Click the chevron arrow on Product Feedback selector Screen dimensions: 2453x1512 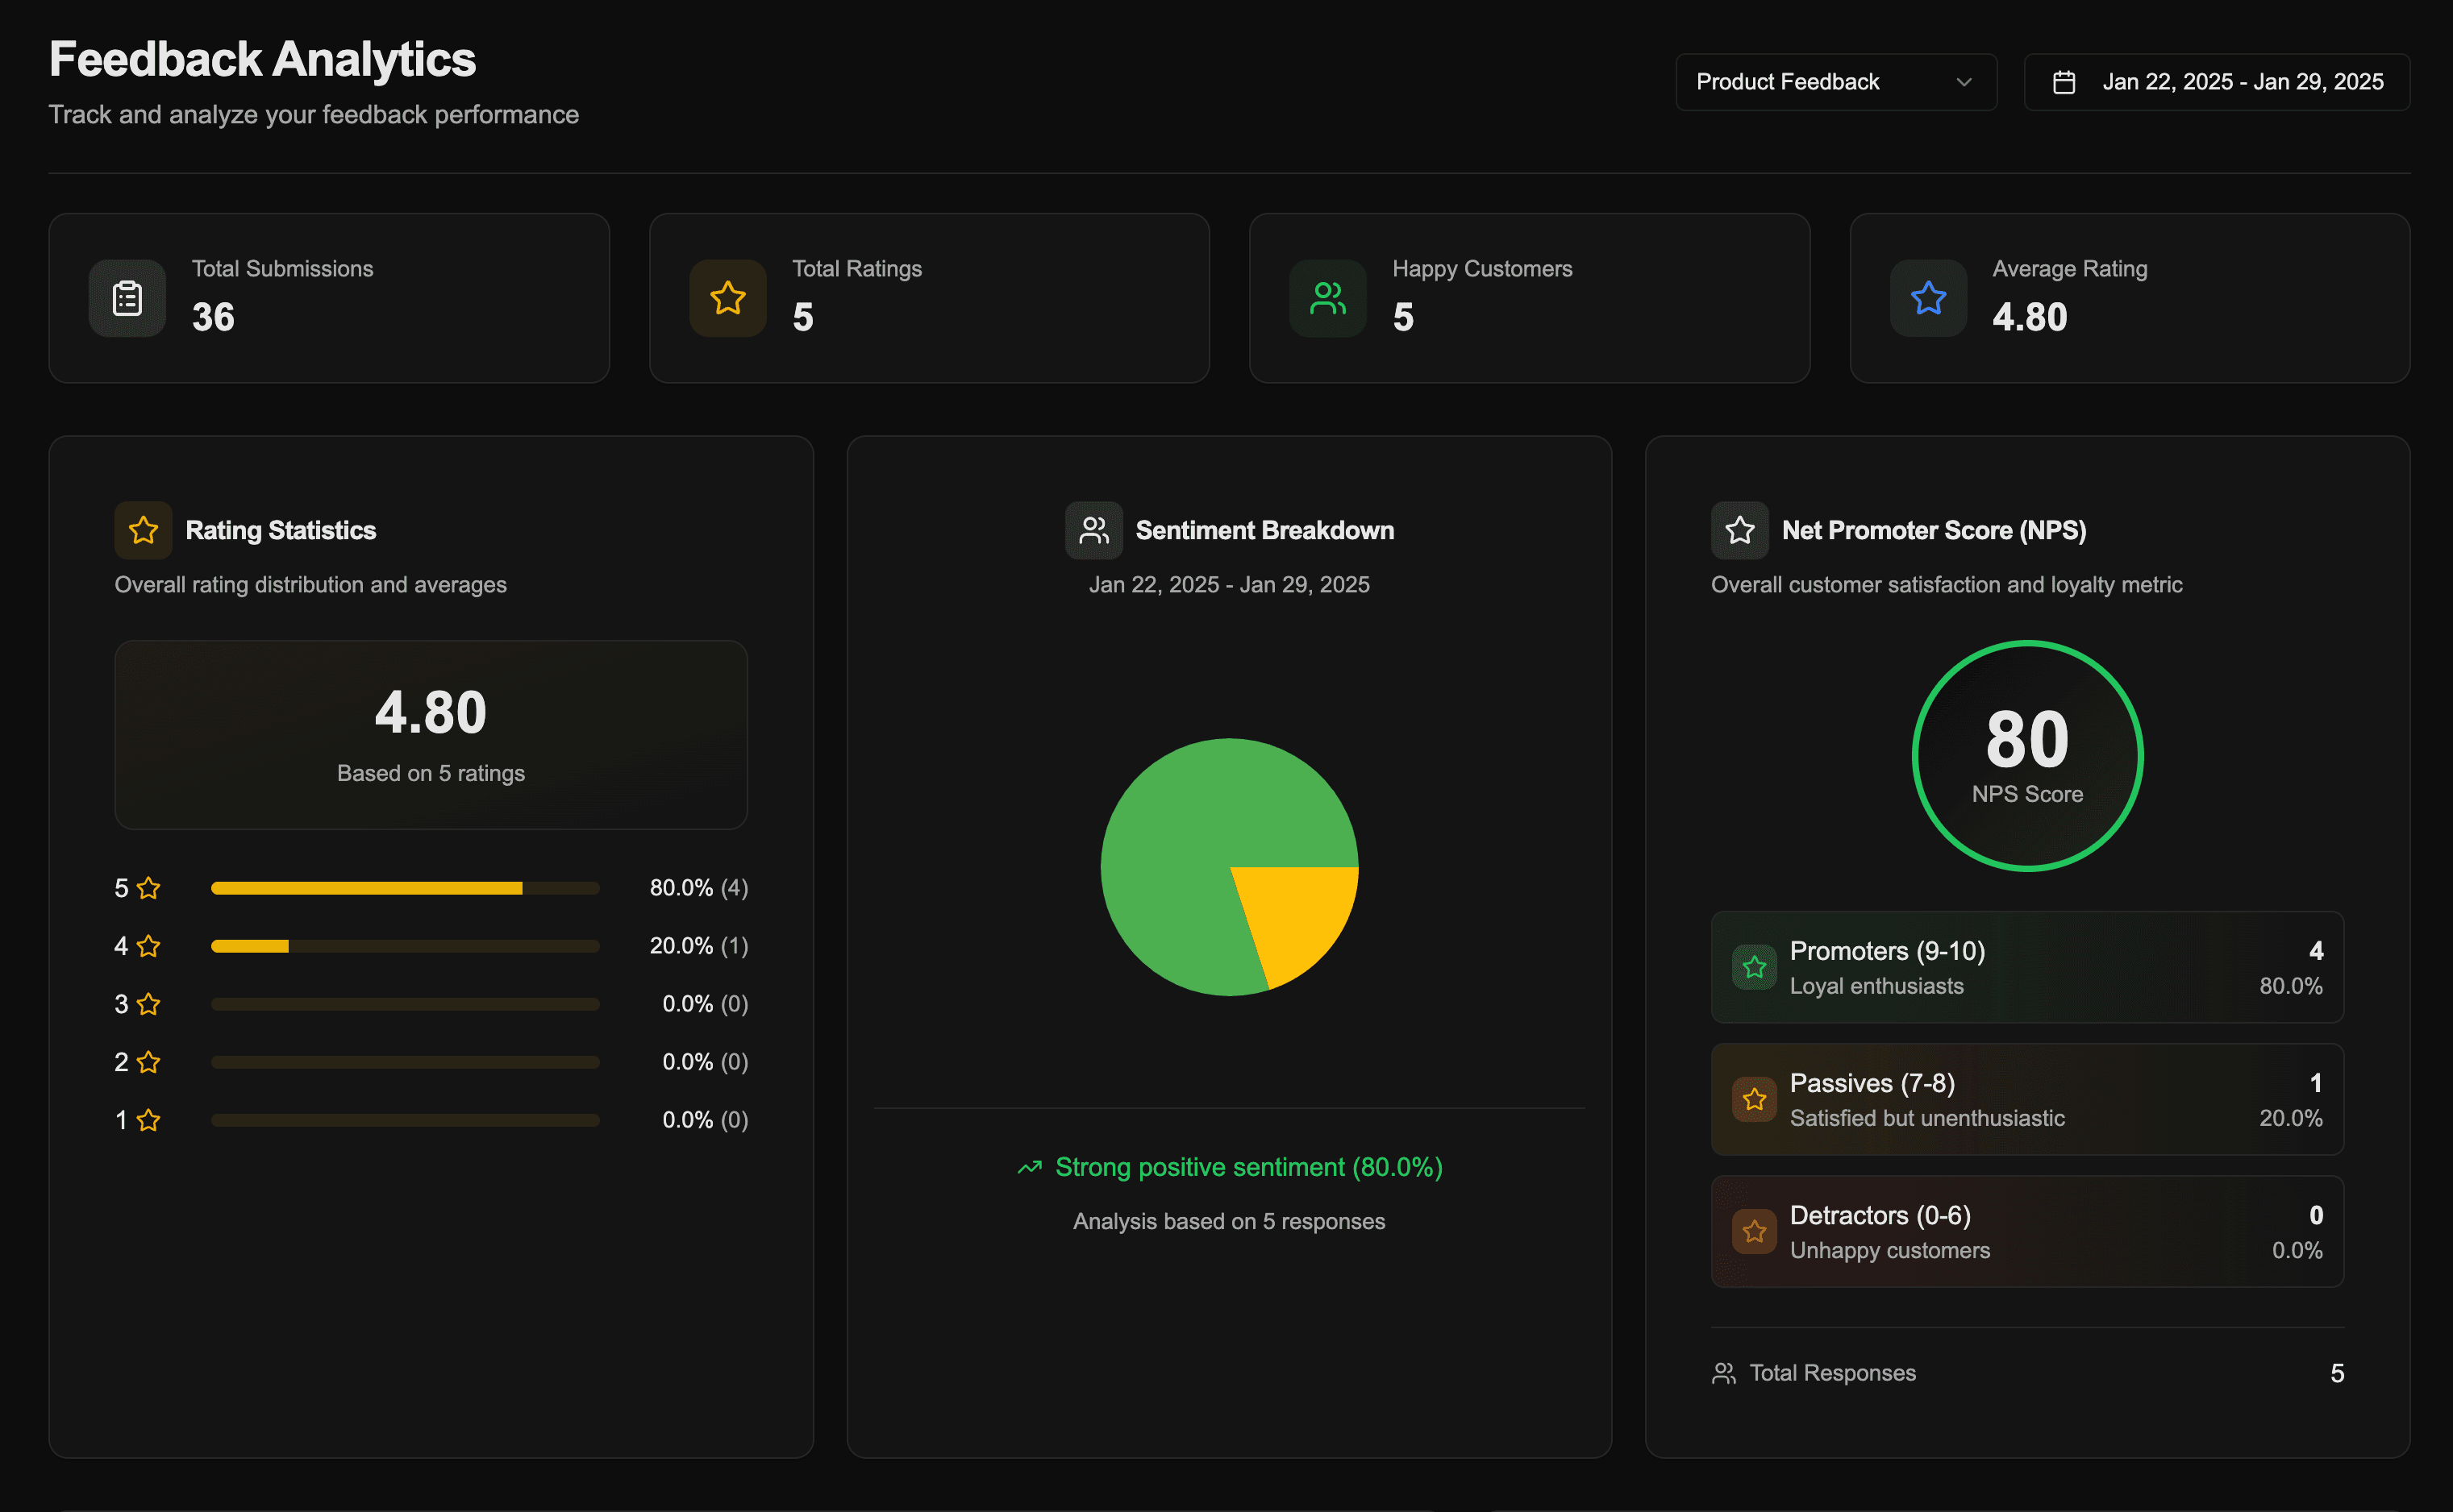point(1963,82)
